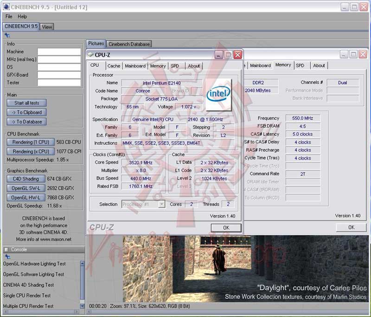Run the C4D Shading test
The height and width of the screenshot is (317, 371).
26,179
